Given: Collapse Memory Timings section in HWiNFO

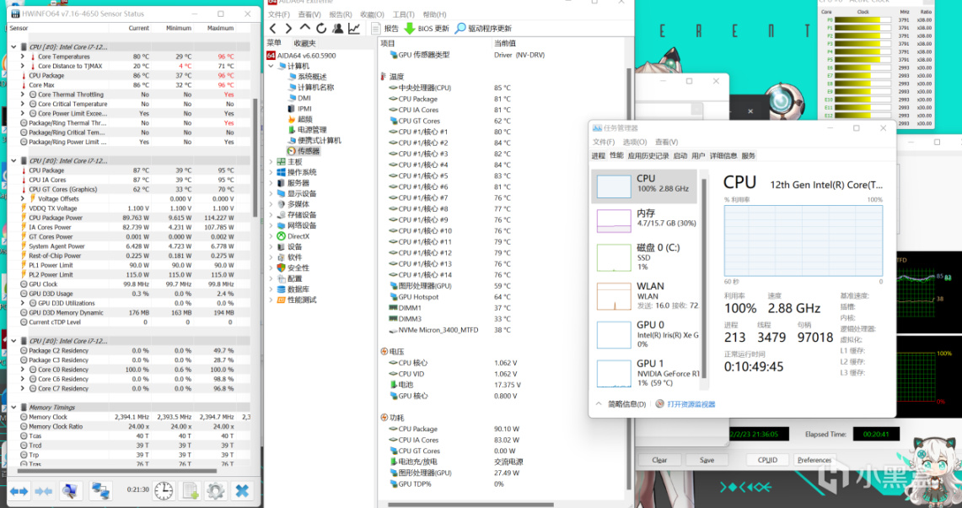Looking at the screenshot, I should click(13, 408).
